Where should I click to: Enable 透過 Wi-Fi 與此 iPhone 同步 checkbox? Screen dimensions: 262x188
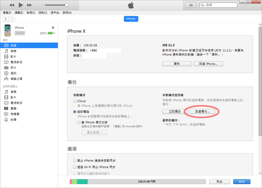(75, 167)
